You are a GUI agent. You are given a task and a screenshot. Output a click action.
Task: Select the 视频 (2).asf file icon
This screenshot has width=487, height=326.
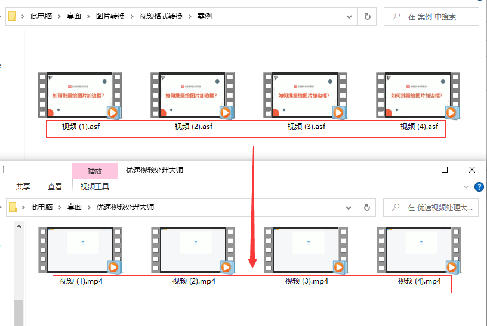coord(193,96)
